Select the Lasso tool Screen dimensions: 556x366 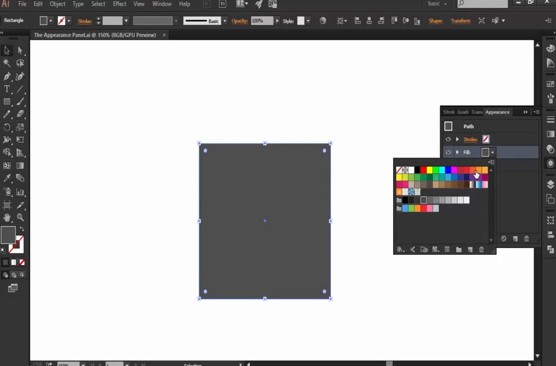20,63
